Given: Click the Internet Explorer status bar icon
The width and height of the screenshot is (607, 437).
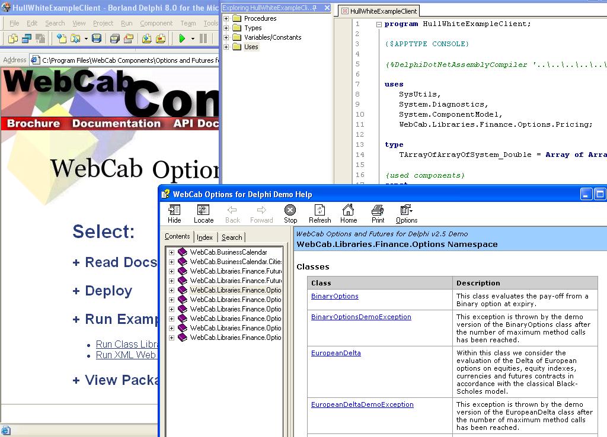Looking at the screenshot, I should (6, 430).
